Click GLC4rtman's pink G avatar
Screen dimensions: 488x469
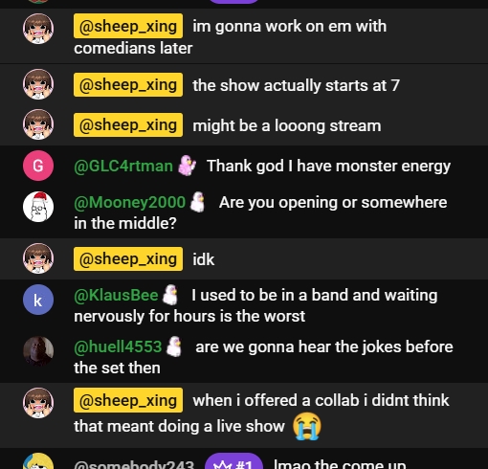(x=38, y=166)
